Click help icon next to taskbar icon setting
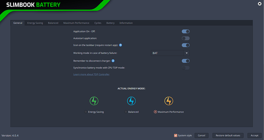Image resolution: width=264 pixels, height=140 pixels. tap(121, 45)
